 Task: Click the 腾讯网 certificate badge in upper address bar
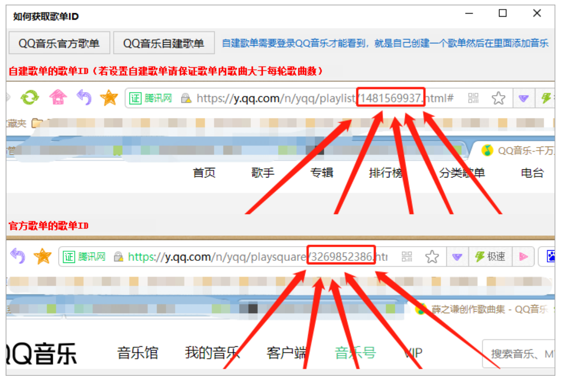tap(151, 98)
